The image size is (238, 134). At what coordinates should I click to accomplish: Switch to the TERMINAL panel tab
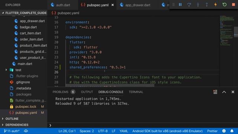(136, 92)
